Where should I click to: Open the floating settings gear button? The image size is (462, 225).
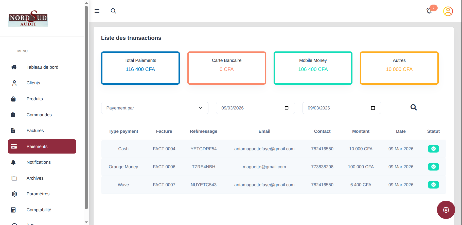click(x=446, y=210)
